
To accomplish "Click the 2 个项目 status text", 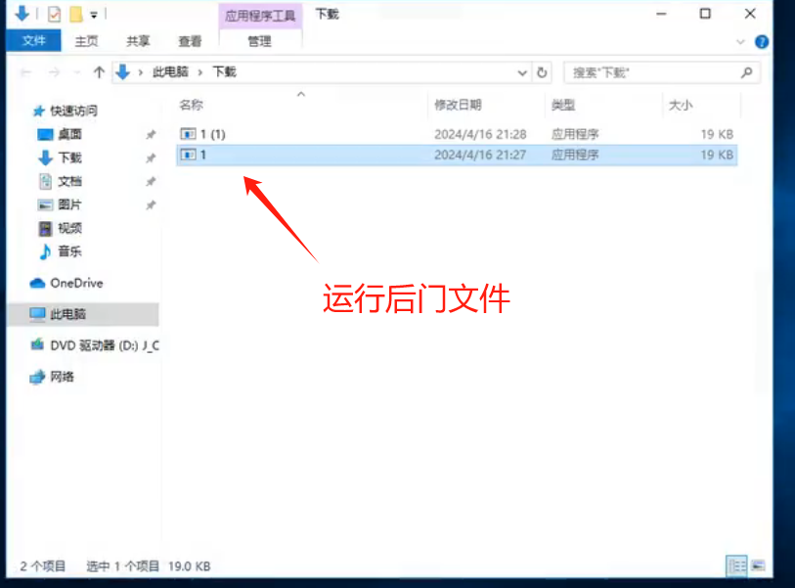I will click(x=43, y=566).
